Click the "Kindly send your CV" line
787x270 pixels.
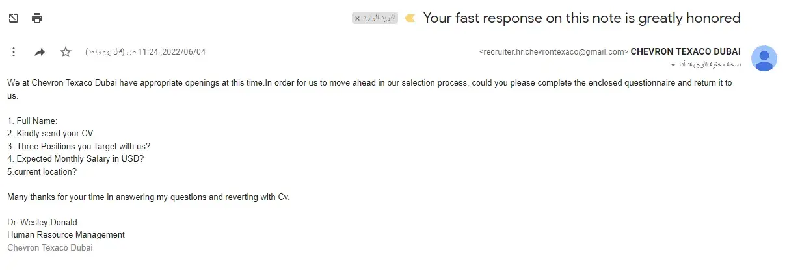click(50, 134)
